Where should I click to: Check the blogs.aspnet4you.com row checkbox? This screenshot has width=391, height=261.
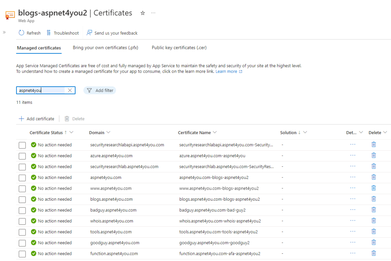tap(22, 200)
